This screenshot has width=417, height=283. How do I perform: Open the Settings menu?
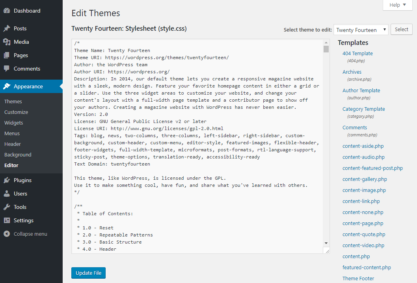(32, 220)
